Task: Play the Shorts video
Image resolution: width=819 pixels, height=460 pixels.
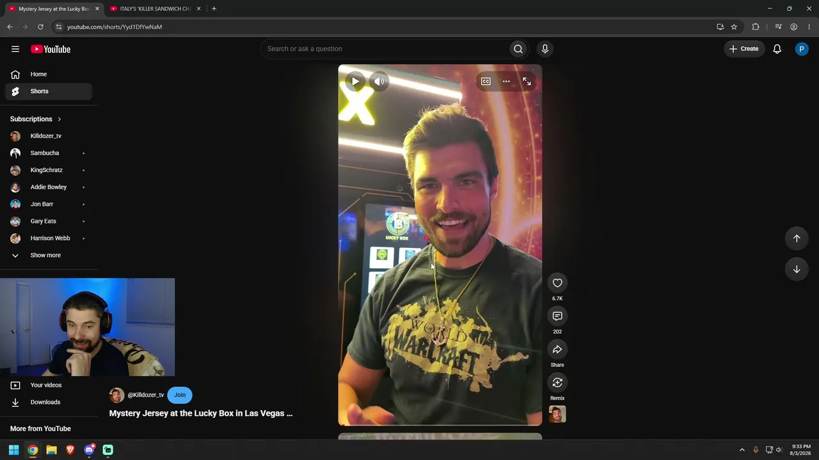Action: click(355, 81)
